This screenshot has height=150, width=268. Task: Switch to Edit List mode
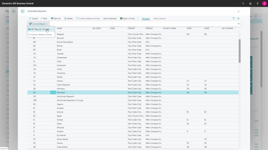tap(56, 18)
